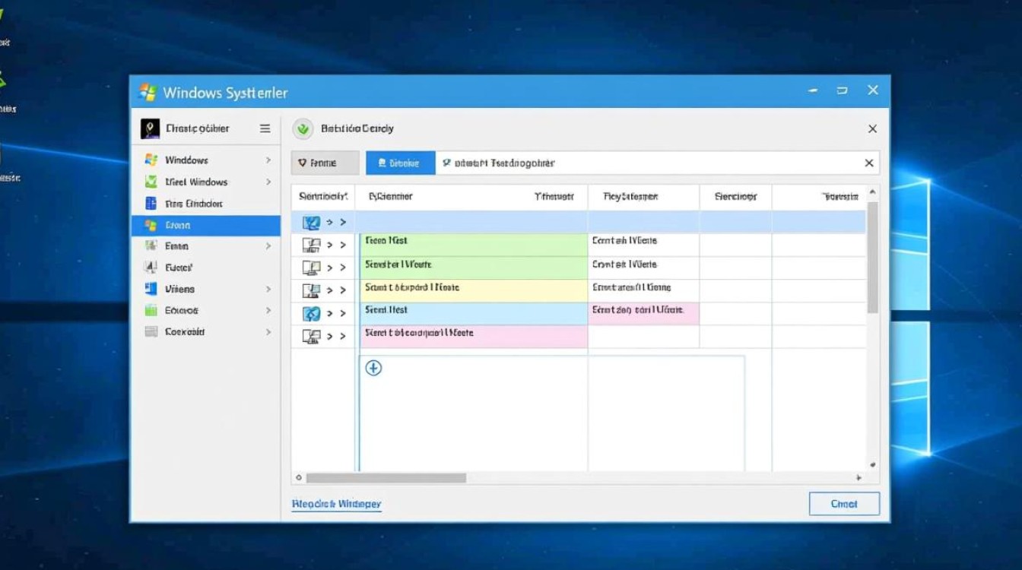The width and height of the screenshot is (1022, 570).
Task: Click the blue circled plus icon below the table
Action: click(373, 368)
